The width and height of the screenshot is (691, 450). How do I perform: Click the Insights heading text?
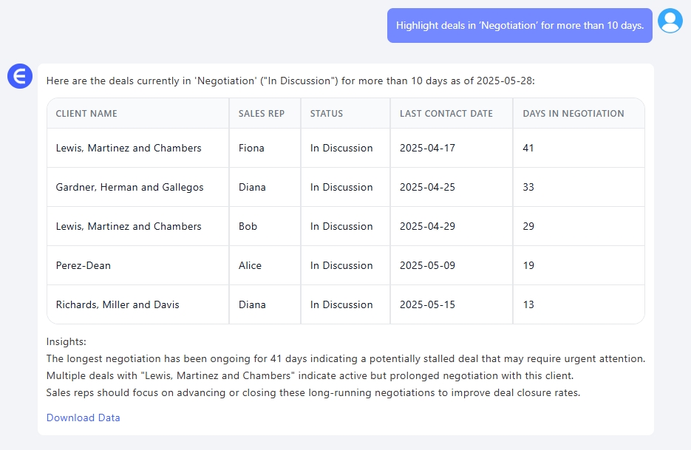point(67,342)
